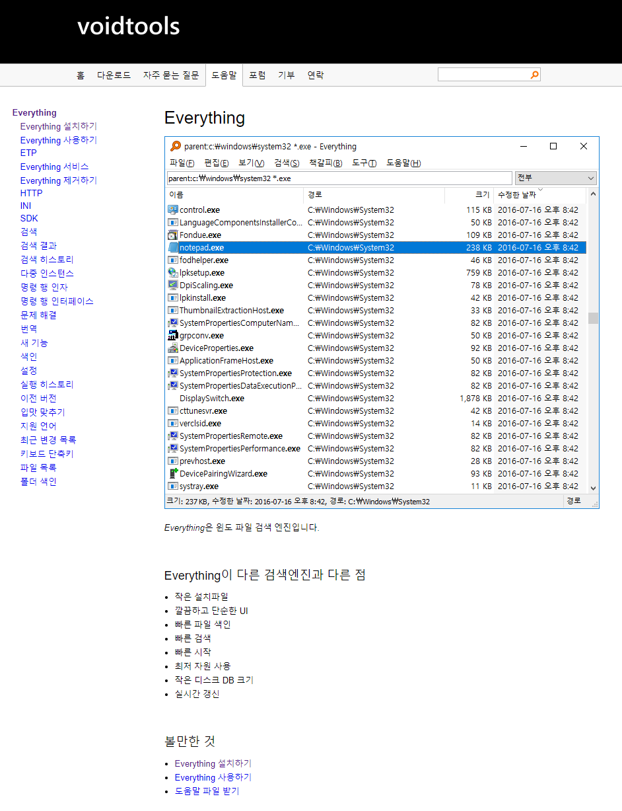Open the 검색(S) menu
The width and height of the screenshot is (622, 811).
[x=287, y=163]
